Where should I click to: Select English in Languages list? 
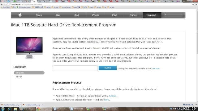click(29, 73)
